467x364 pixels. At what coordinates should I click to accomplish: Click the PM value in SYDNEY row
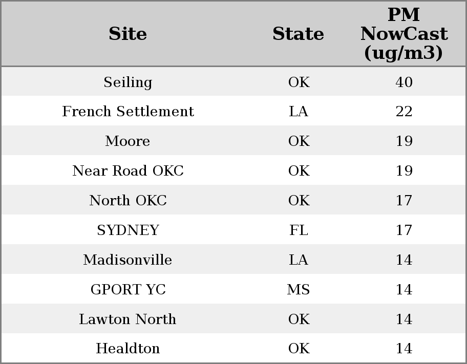click(x=404, y=230)
